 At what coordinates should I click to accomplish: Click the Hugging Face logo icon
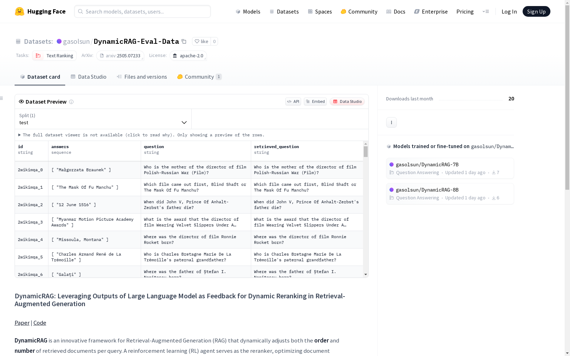[20, 11]
